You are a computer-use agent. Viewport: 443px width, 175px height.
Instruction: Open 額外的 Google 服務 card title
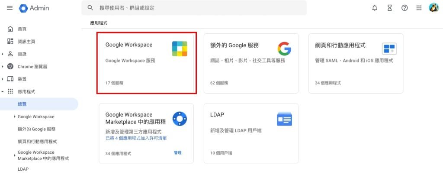coord(234,45)
